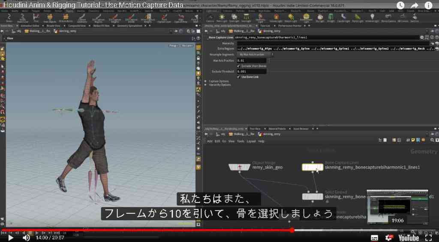Switch to the Performance Monitor tab

(290, 26)
